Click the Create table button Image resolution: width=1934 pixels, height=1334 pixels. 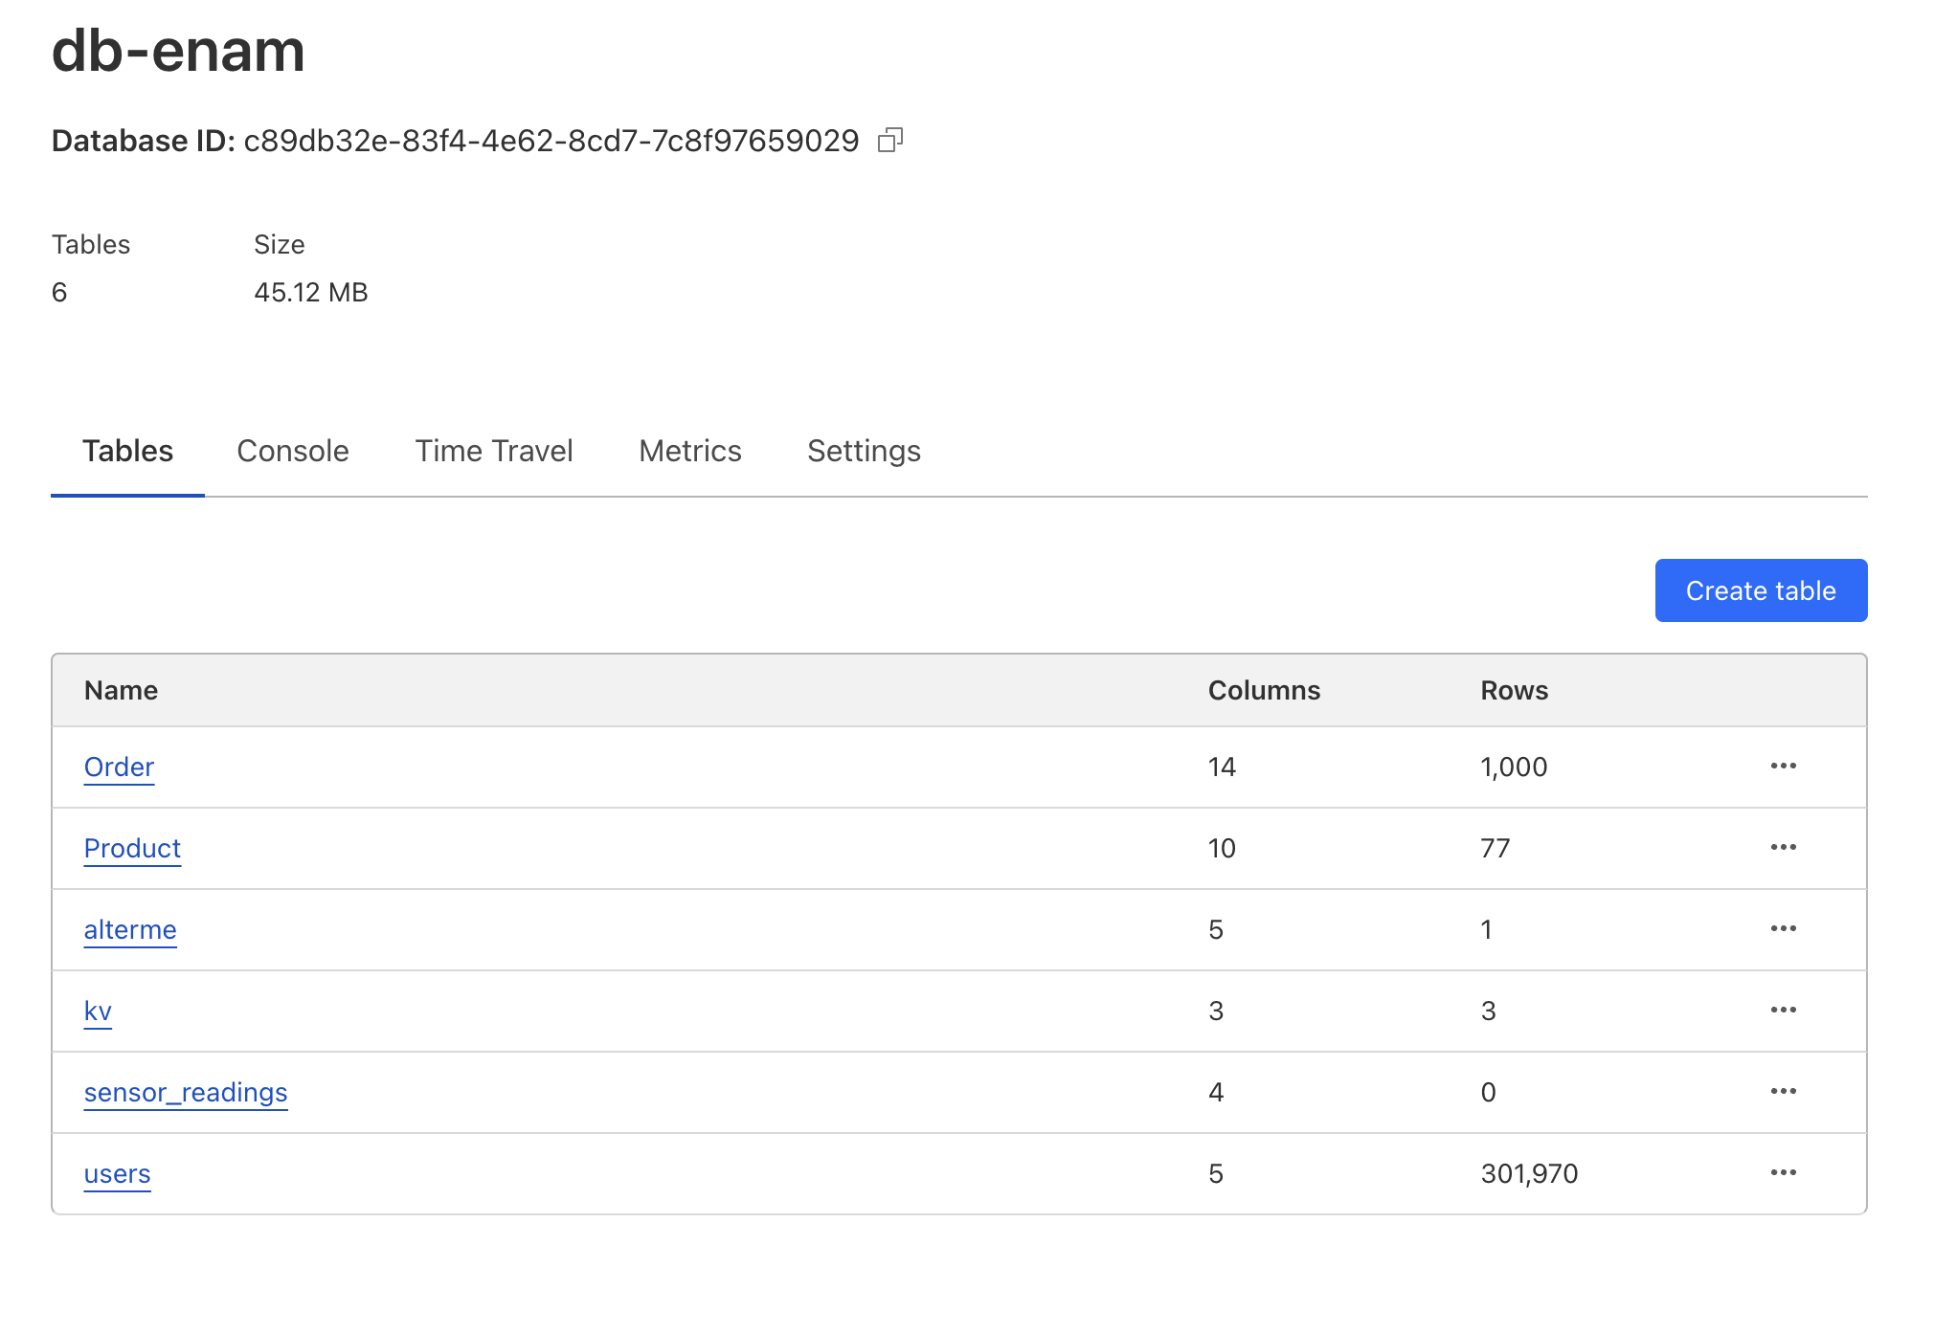pyautogui.click(x=1761, y=590)
